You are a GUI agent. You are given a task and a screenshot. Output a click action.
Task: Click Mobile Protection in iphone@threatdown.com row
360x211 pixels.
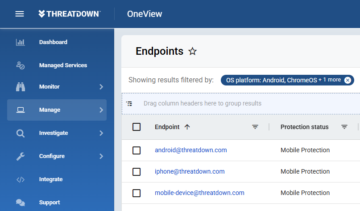point(305,171)
